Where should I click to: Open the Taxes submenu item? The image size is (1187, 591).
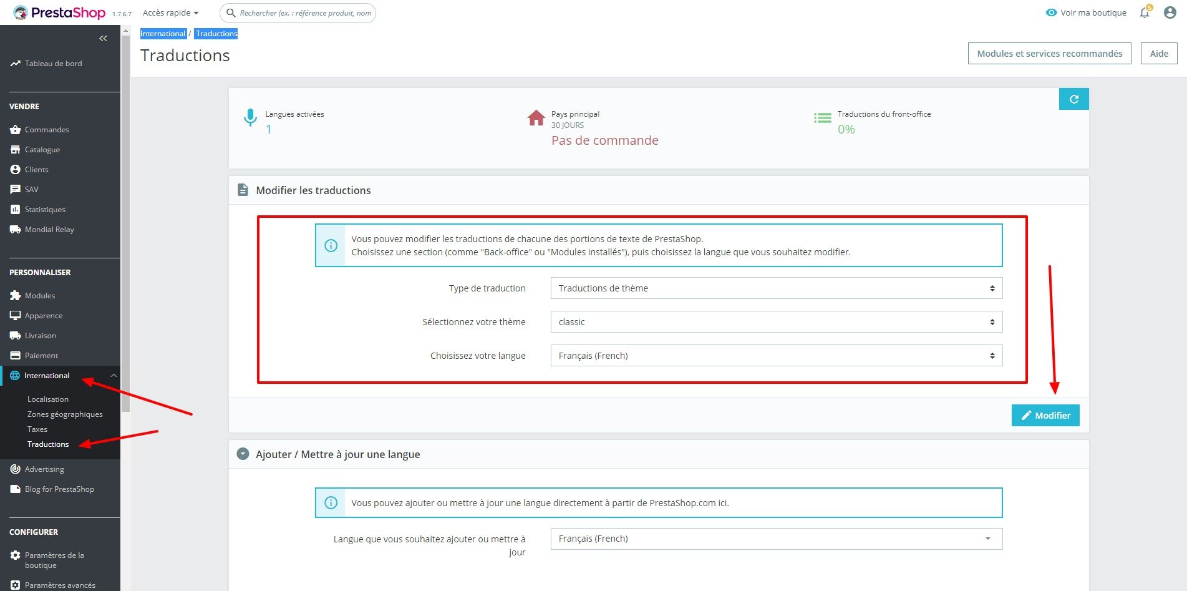pos(37,429)
